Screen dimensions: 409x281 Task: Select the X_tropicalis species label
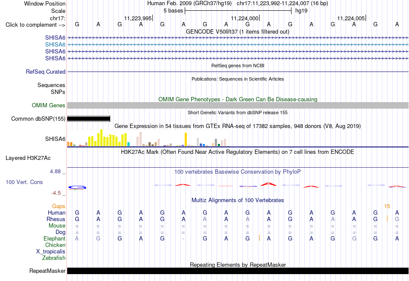pyautogui.click(x=51, y=252)
